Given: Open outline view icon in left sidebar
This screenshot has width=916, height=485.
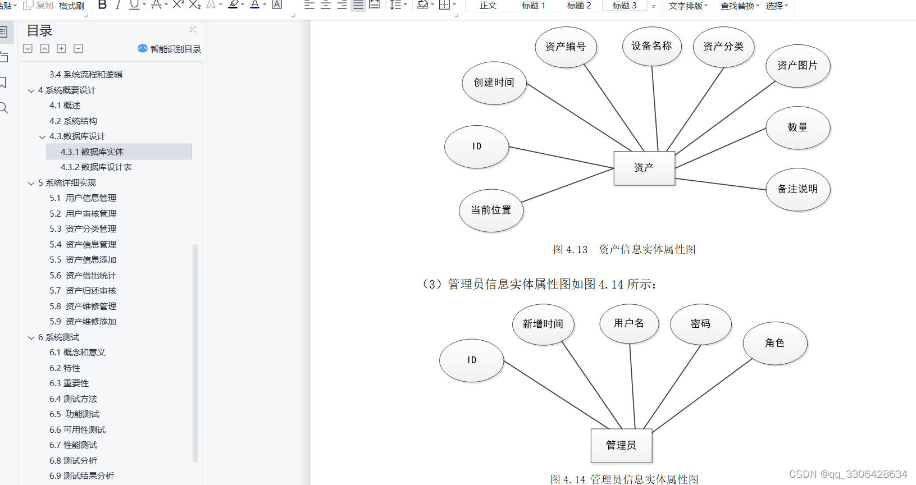Looking at the screenshot, I should click(4, 31).
